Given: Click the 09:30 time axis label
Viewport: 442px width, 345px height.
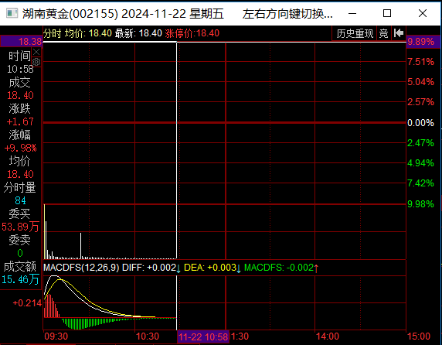Looking at the screenshot, I should (x=56, y=336).
